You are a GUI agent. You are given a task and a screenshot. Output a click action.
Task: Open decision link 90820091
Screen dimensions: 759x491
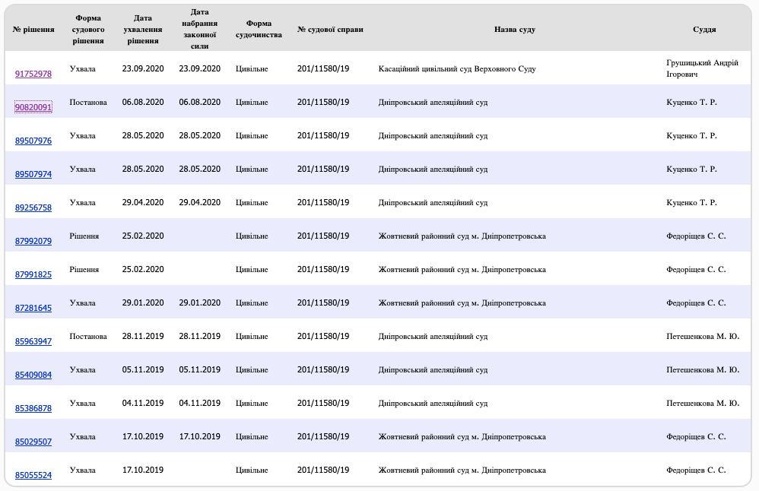[33, 107]
